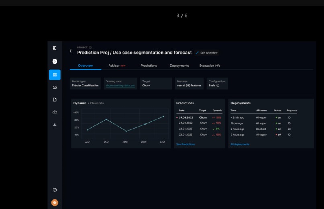The width and height of the screenshot is (324, 209).
Task: Click the Requests column header
Action: coord(291,111)
